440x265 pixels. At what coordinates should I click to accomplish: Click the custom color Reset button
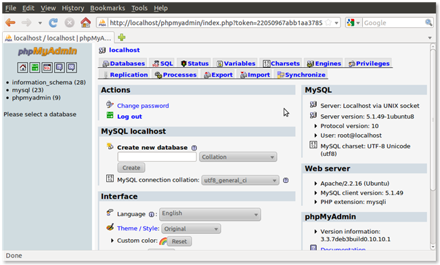coord(179,241)
